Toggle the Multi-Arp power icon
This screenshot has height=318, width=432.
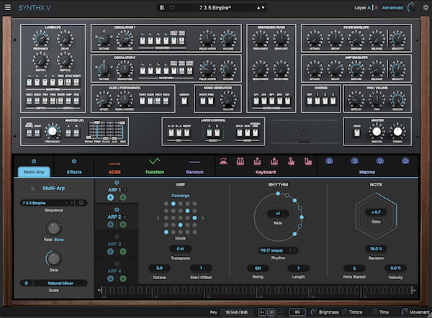(34, 161)
